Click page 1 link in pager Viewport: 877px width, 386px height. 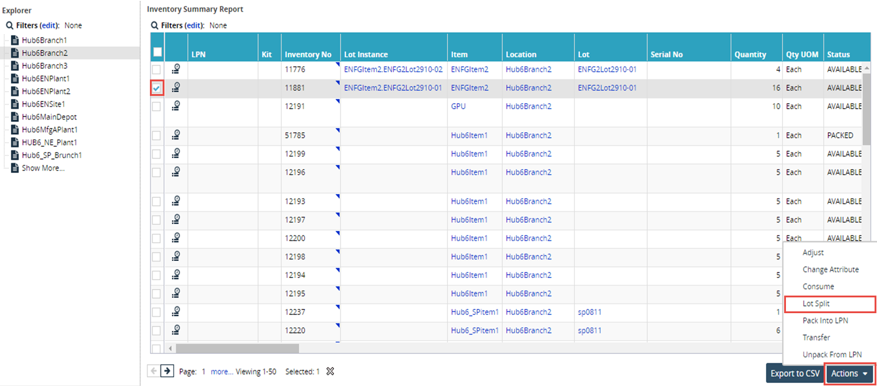pyautogui.click(x=204, y=371)
